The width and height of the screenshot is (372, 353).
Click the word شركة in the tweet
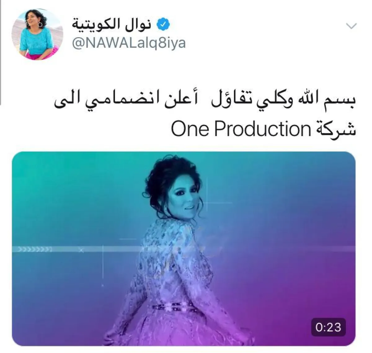tap(336, 129)
